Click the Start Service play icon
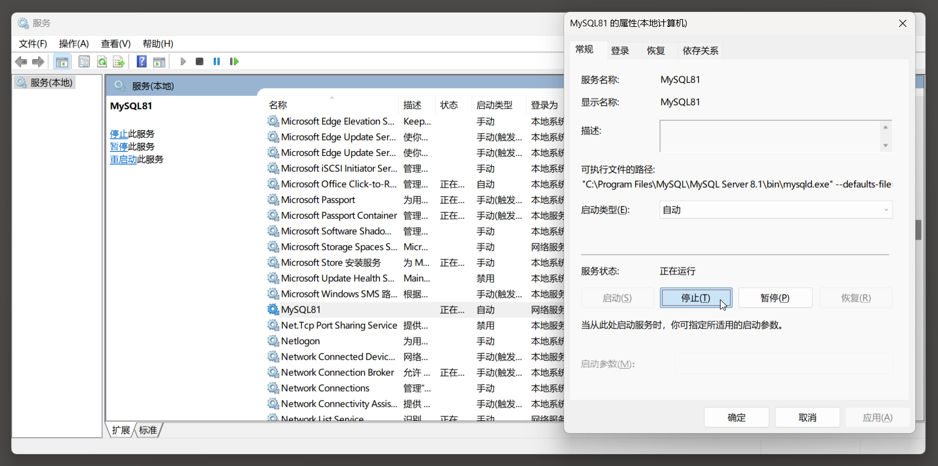Image resolution: width=938 pixels, height=466 pixels. [x=183, y=62]
